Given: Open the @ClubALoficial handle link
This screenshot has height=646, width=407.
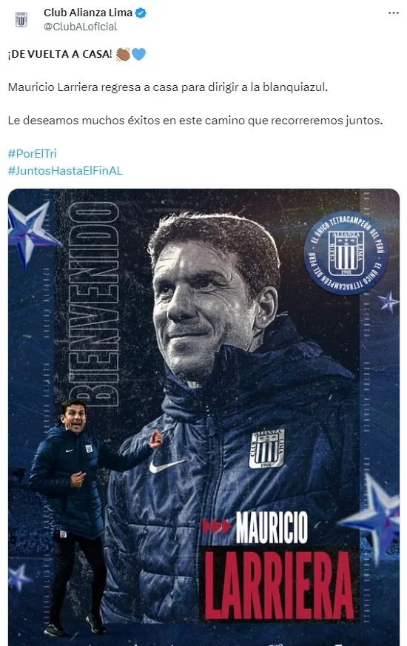Looking at the screenshot, I should (x=81, y=27).
